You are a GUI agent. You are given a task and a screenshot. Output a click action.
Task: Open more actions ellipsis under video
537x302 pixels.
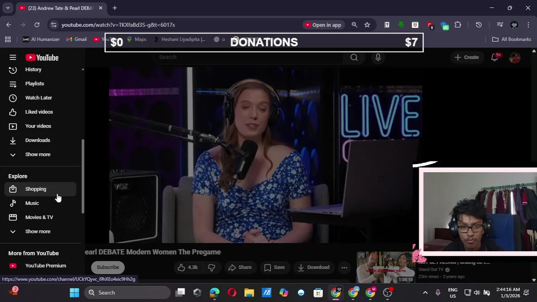(344, 267)
